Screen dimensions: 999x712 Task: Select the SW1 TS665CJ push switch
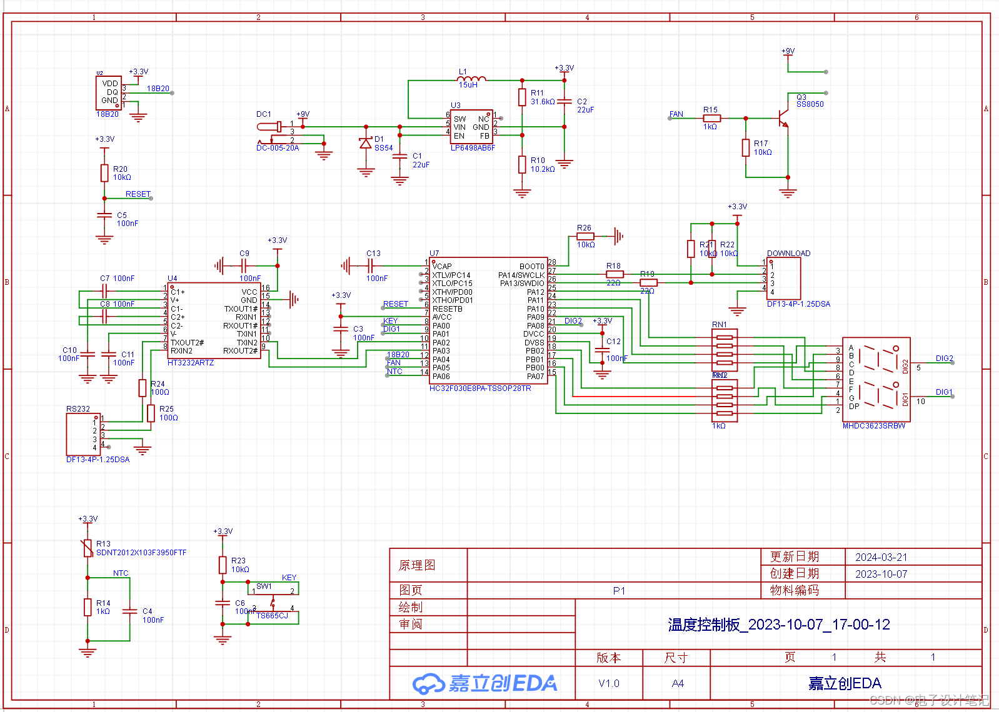point(274,602)
